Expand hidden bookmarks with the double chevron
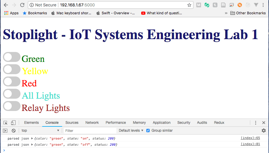Viewport: 269px width, 153px height. point(226,13)
